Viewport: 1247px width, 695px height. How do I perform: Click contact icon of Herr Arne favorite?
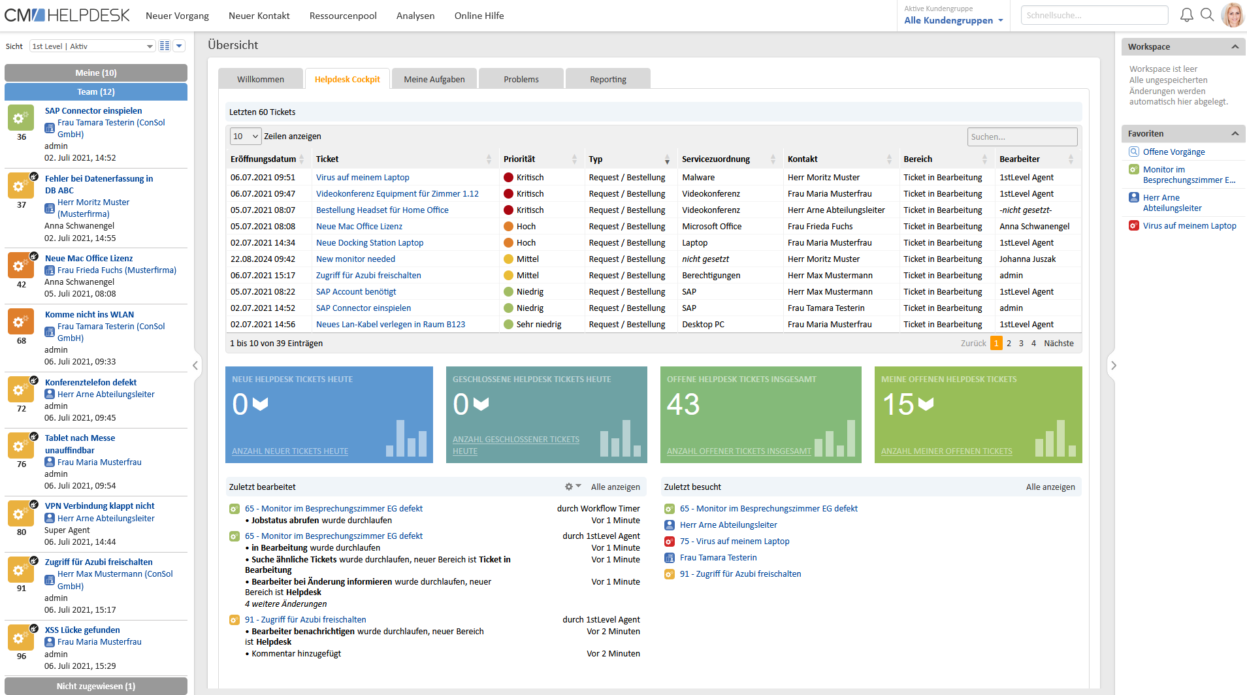pyautogui.click(x=1134, y=197)
